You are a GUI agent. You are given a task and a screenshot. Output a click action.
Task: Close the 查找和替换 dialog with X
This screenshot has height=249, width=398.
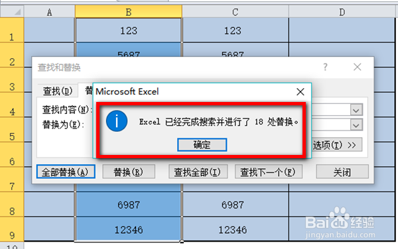[358, 67]
